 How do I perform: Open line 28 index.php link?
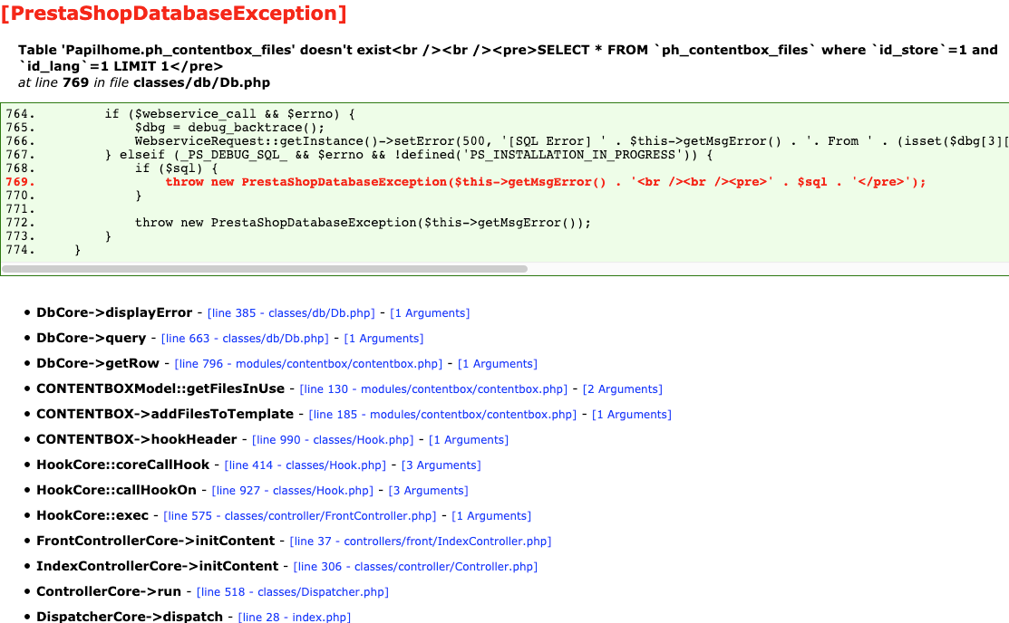coord(294,618)
